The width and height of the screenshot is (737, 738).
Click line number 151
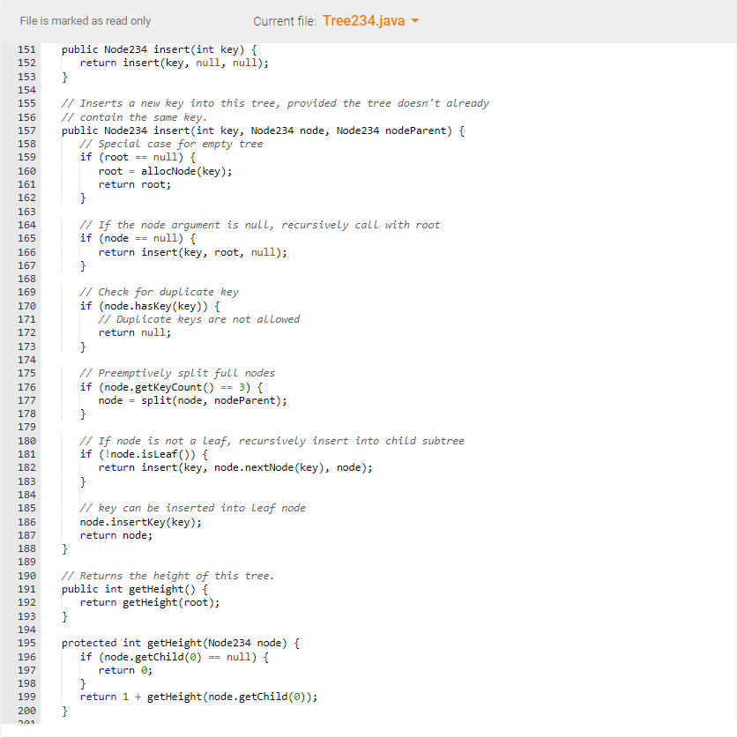click(26, 48)
